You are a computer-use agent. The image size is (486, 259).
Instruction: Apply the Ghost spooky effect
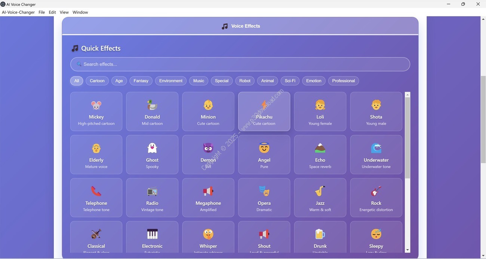(x=152, y=155)
